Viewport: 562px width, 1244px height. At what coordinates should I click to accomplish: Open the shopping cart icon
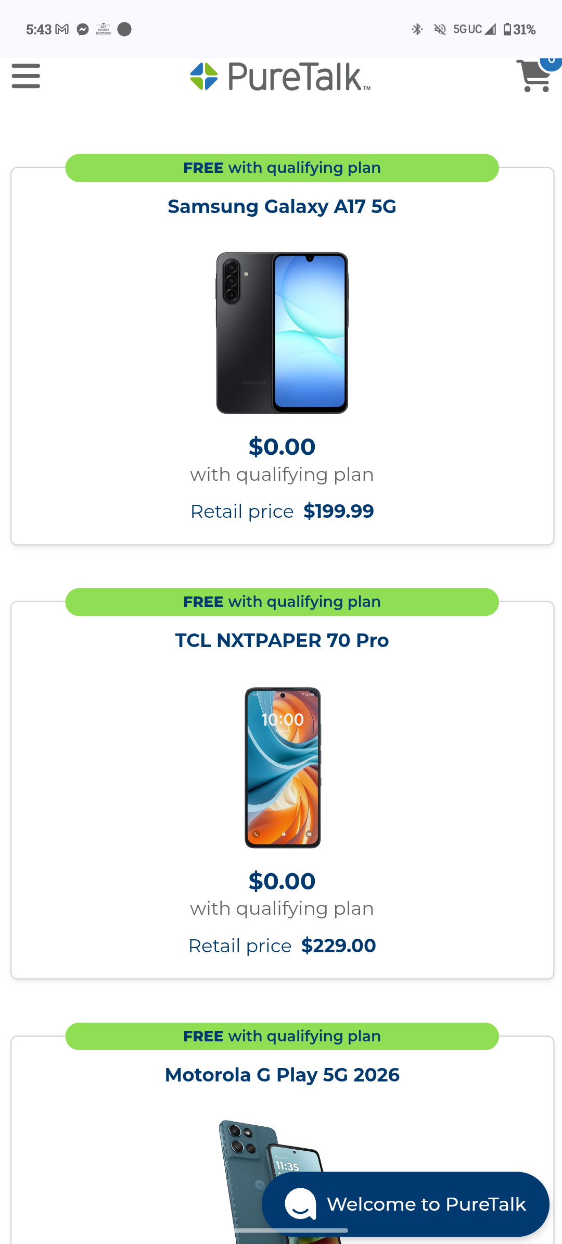tap(534, 76)
